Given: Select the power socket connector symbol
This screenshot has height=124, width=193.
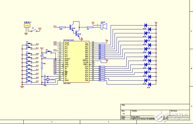Looking at the screenshot, I should (x=26, y=25).
